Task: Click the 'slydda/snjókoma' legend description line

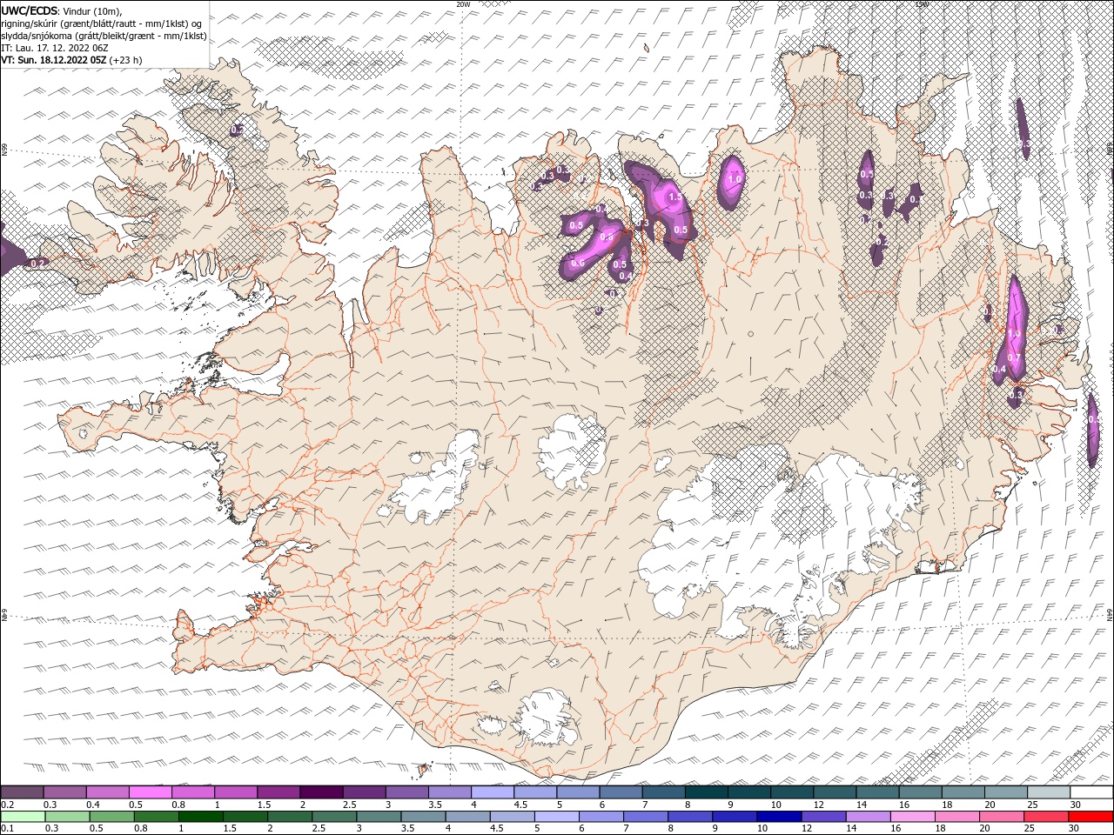Action: pyautogui.click(x=104, y=36)
